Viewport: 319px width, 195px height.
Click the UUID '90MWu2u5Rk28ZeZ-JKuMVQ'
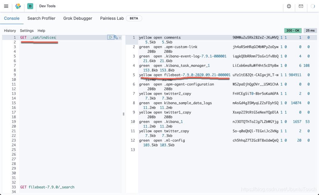(256, 37)
